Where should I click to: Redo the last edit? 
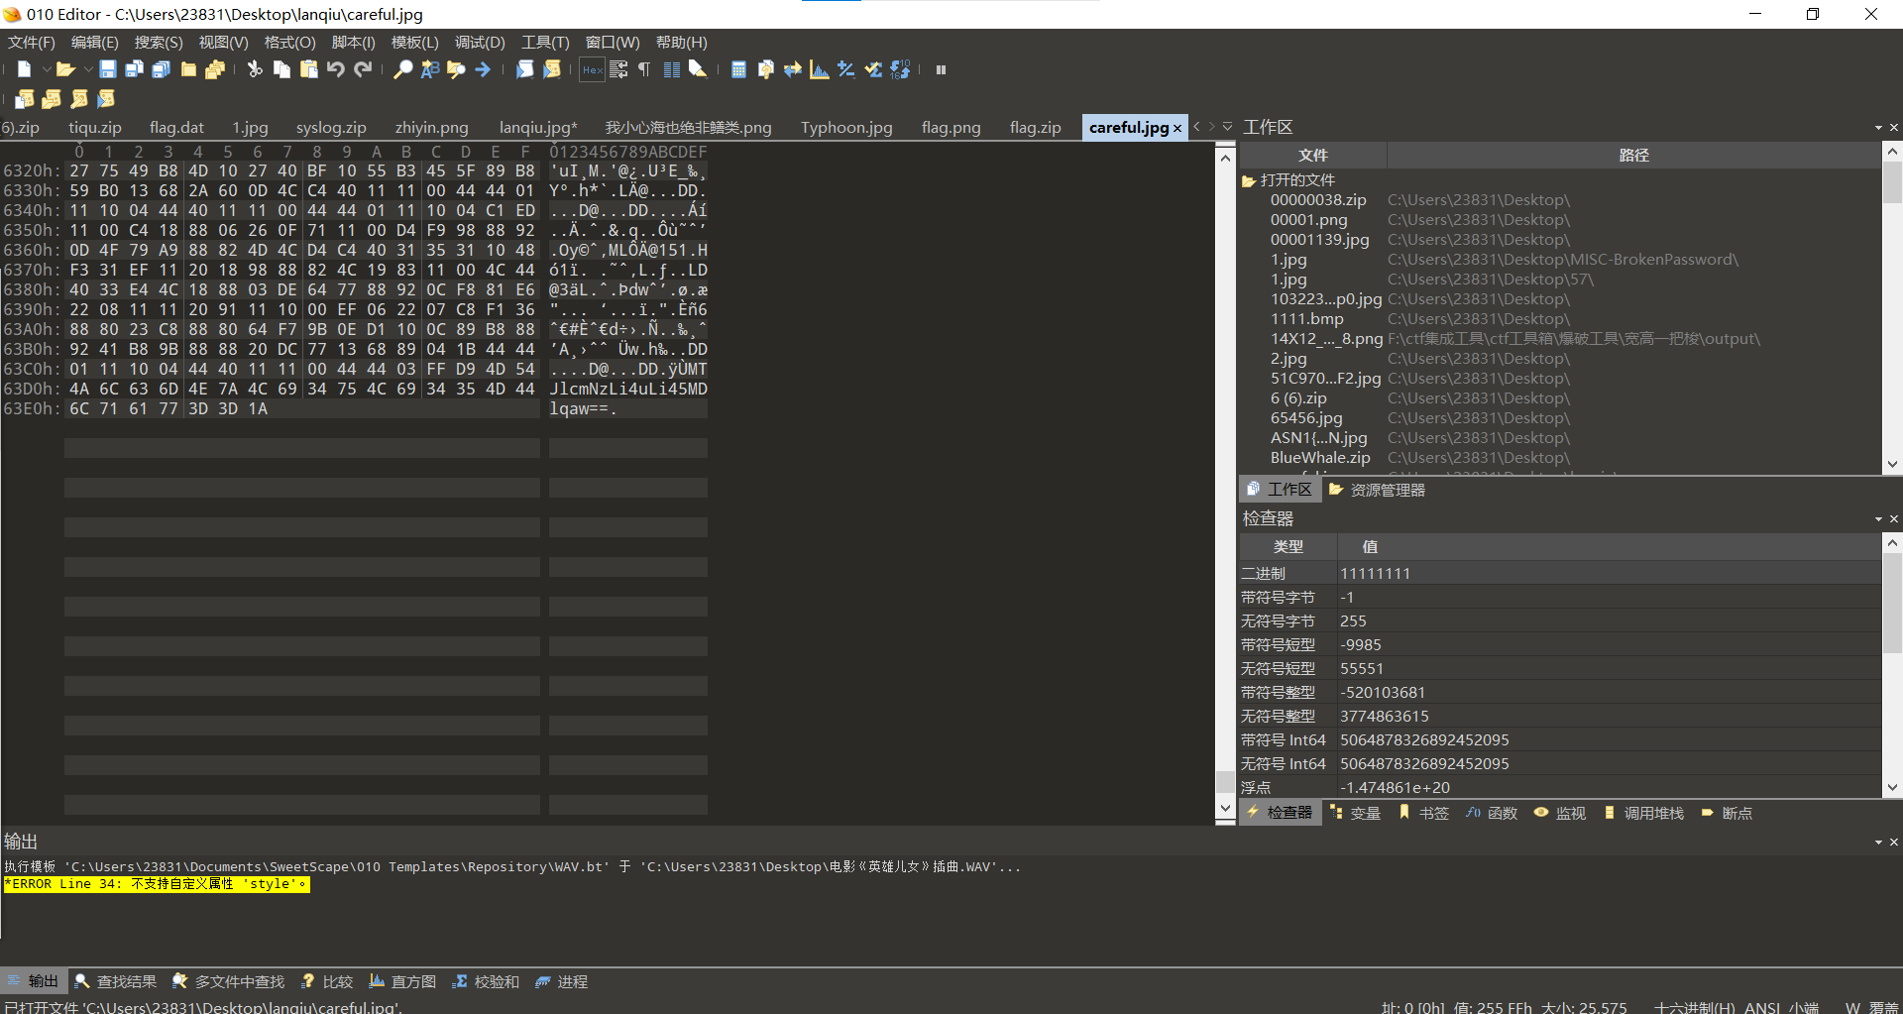point(363,69)
